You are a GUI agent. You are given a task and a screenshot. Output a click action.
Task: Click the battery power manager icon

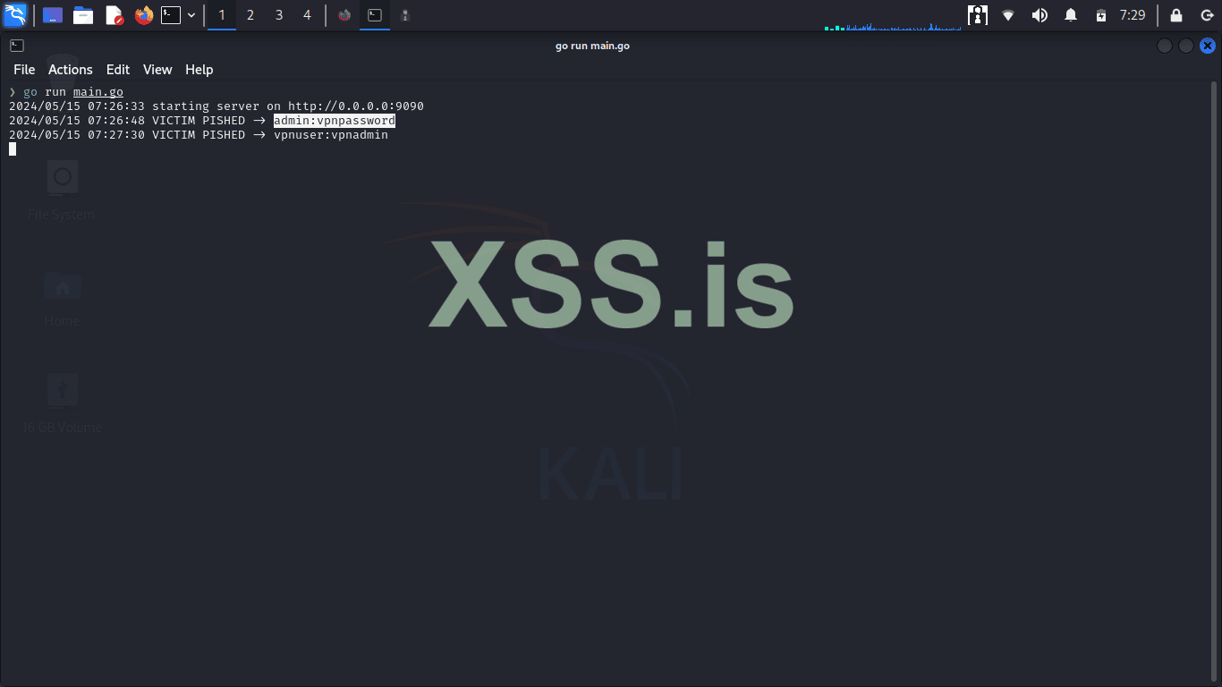[1101, 15]
